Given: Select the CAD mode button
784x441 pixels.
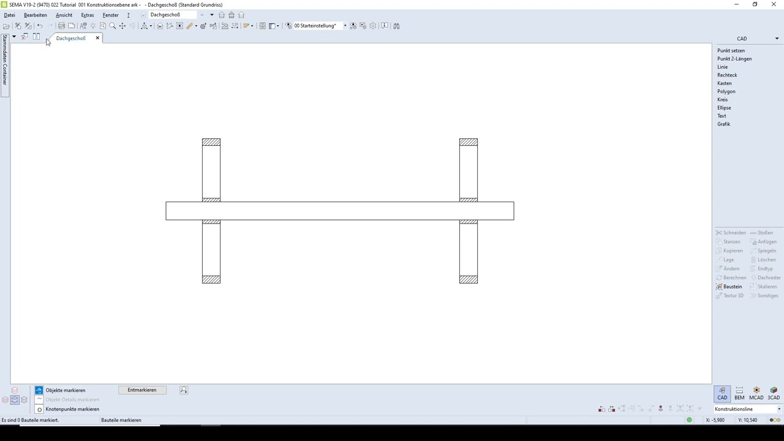Looking at the screenshot, I should (722, 393).
